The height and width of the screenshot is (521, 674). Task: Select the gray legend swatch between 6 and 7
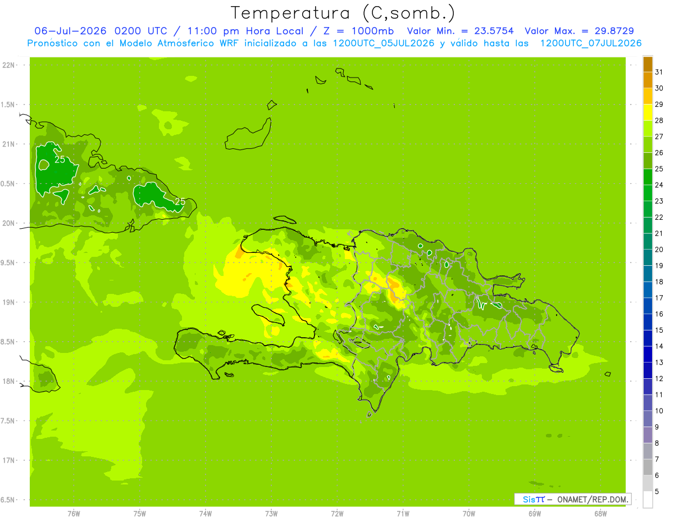(648, 467)
